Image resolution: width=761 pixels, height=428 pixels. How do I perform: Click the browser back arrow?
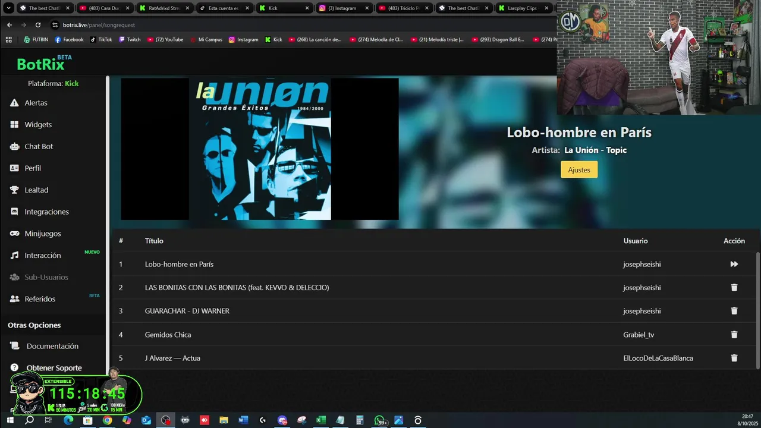(9, 25)
